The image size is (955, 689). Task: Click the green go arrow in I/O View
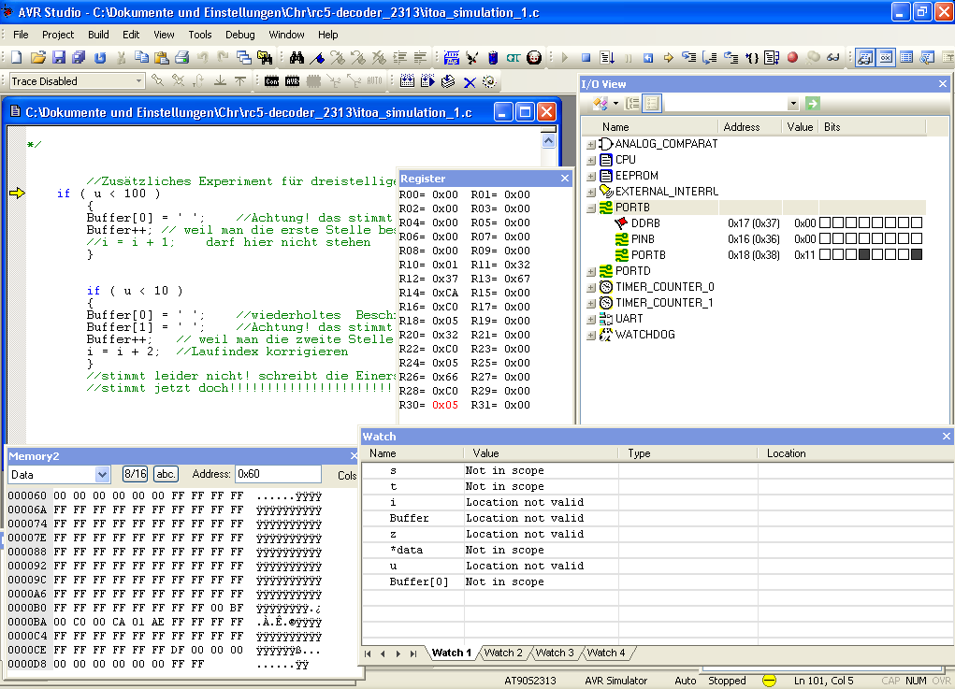pos(813,104)
